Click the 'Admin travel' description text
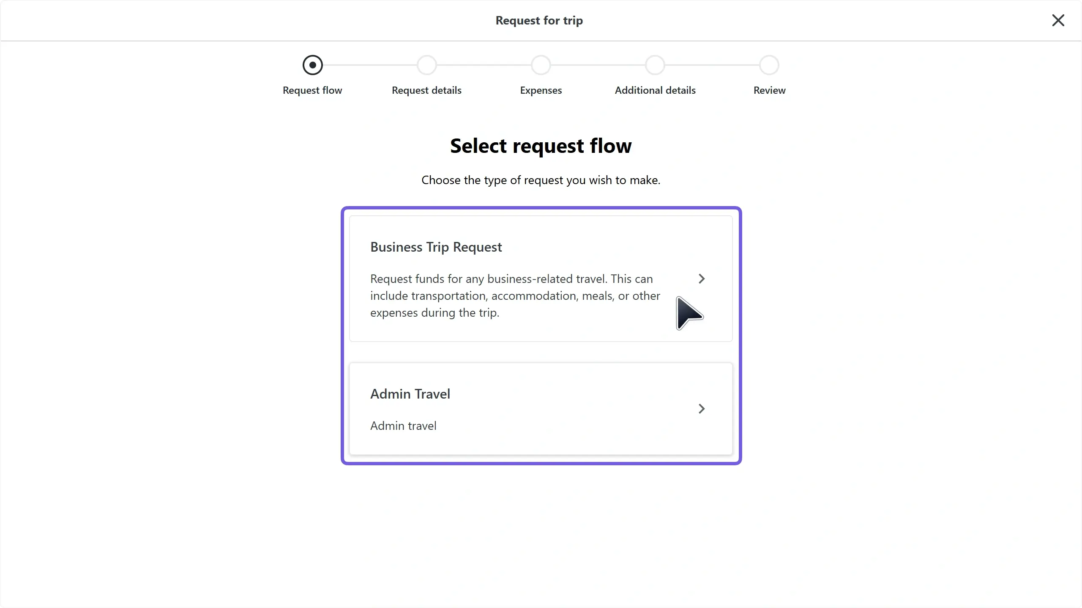 click(403, 426)
